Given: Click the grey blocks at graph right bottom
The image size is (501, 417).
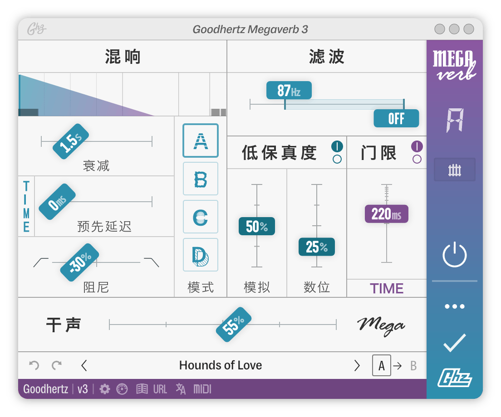Looking at the screenshot, I should coord(219,112).
